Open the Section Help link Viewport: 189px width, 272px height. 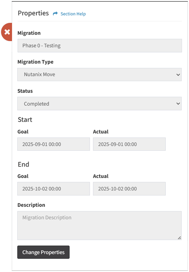coord(73,14)
